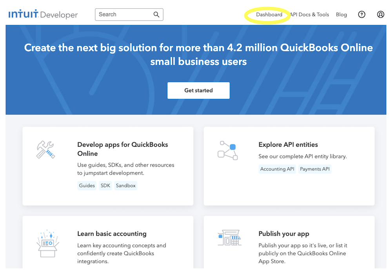392x277 pixels.
Task: Click the storefront publish icon
Action: (229, 237)
